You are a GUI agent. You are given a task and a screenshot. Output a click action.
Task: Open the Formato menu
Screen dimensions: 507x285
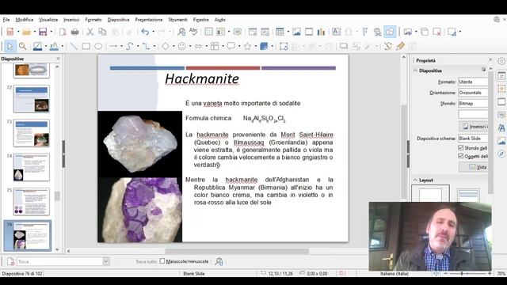[93, 20]
